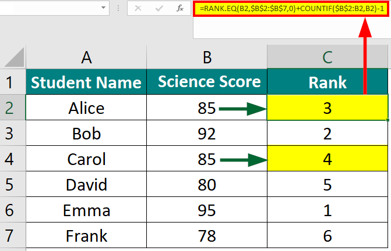391x251 pixels.
Task: Select the Bob cell
Action: [x=86, y=133]
